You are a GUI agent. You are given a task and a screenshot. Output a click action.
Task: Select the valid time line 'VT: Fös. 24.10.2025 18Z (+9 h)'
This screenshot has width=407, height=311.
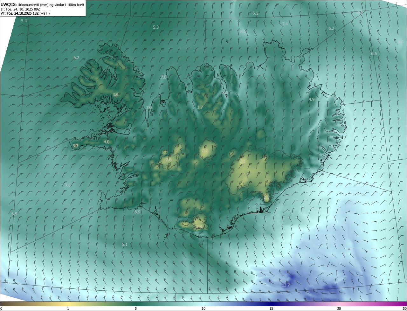pyautogui.click(x=25, y=13)
